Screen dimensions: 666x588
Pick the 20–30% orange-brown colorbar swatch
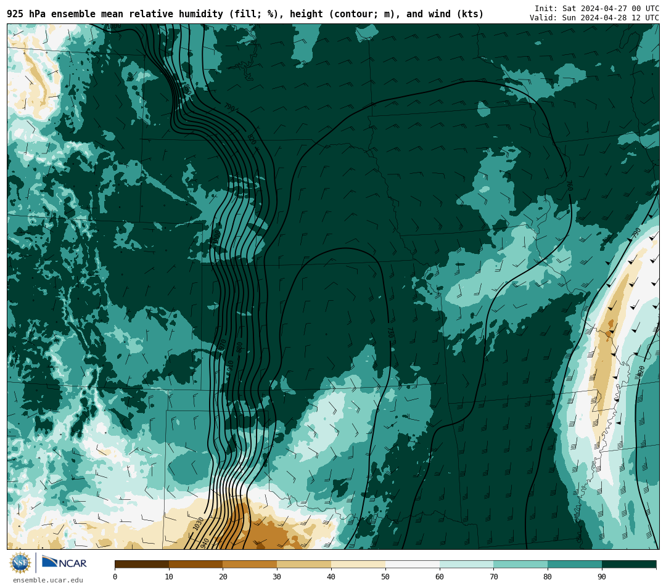[x=250, y=564]
